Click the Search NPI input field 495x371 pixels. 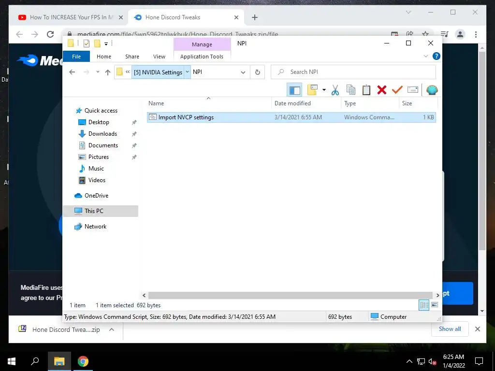[353, 72]
